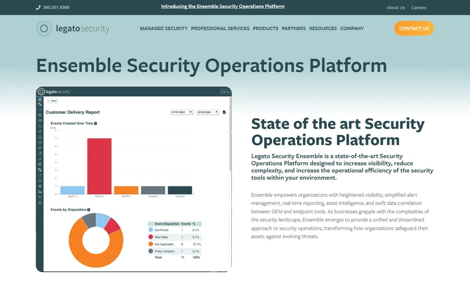Open the Careers page

(419, 7)
